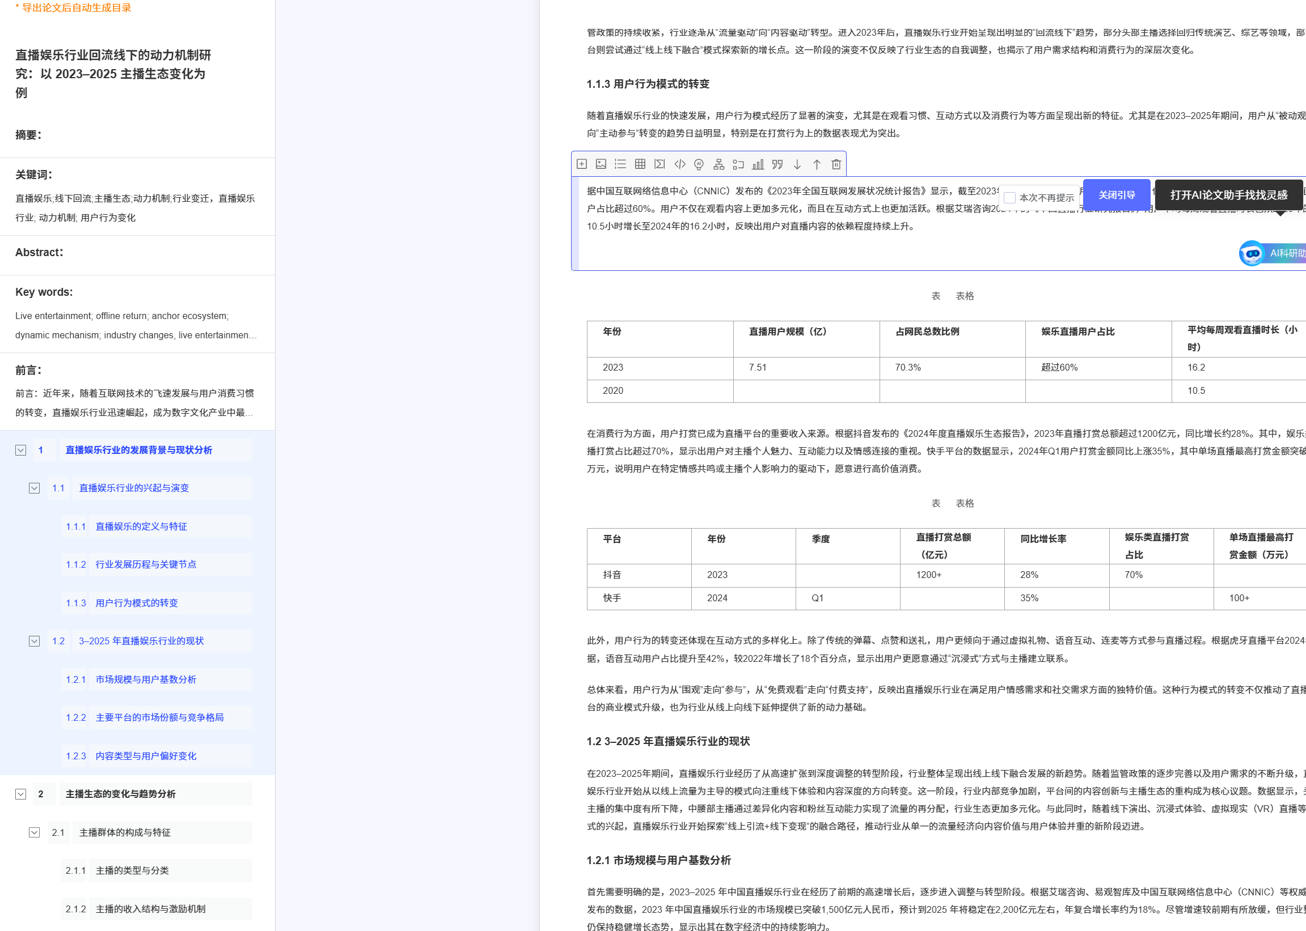Collapse section 1.1 in outline
The image size is (1306, 931).
point(35,488)
